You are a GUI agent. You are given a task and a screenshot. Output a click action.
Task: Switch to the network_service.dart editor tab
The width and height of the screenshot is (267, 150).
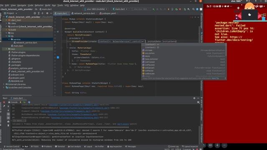pyautogui.click(x=83, y=13)
